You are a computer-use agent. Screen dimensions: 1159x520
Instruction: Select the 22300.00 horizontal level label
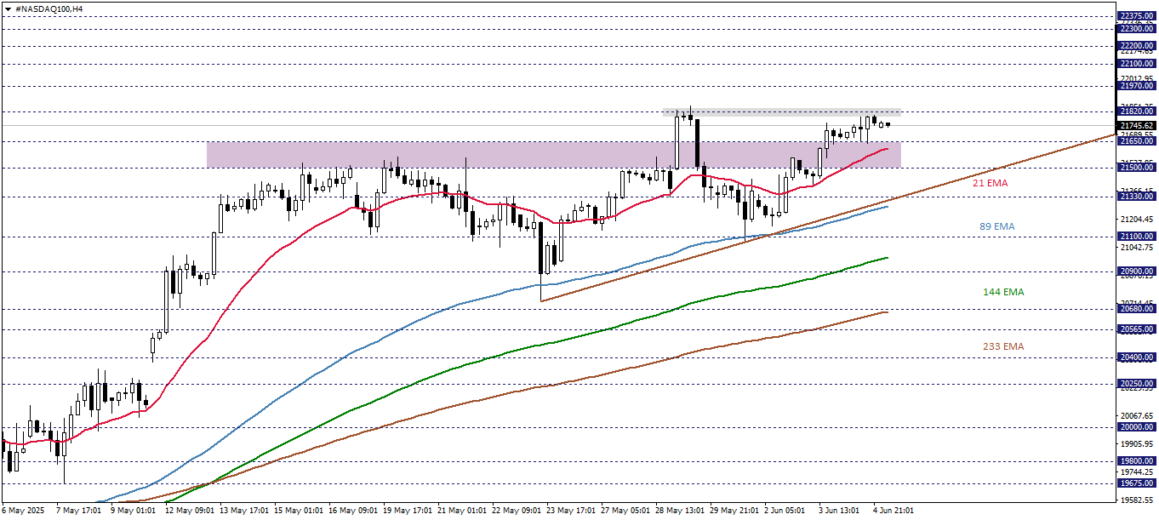tap(1137, 28)
